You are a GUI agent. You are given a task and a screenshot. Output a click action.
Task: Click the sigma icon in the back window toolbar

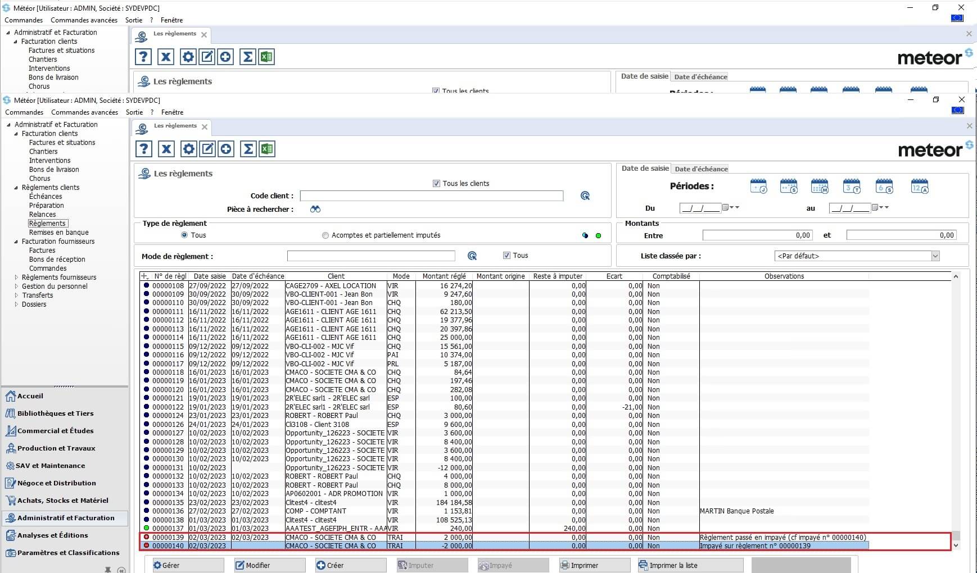coord(248,57)
